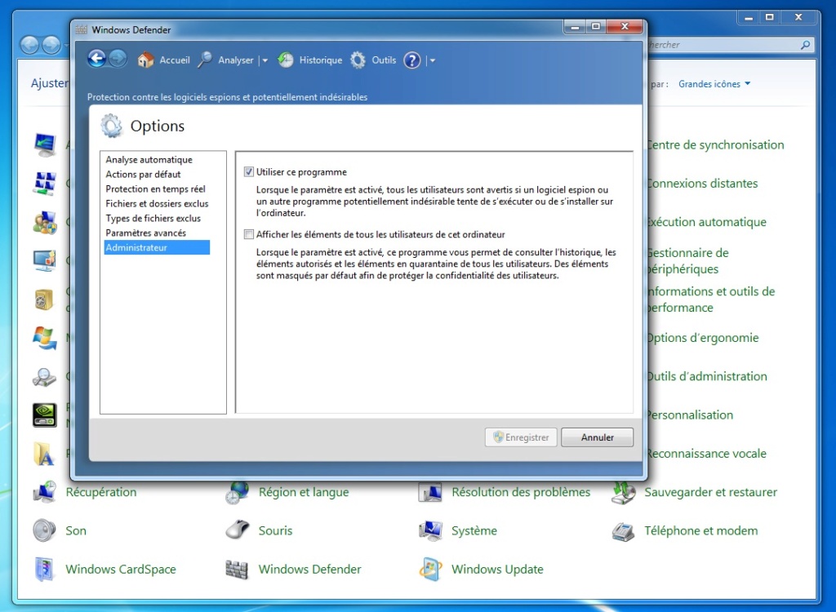Enable Afficher les éléments de tous les utilisateurs
836x612 pixels.
coord(248,234)
